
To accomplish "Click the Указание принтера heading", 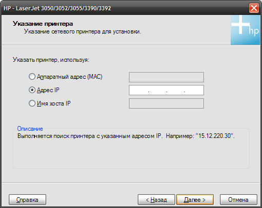I will pos(43,24).
